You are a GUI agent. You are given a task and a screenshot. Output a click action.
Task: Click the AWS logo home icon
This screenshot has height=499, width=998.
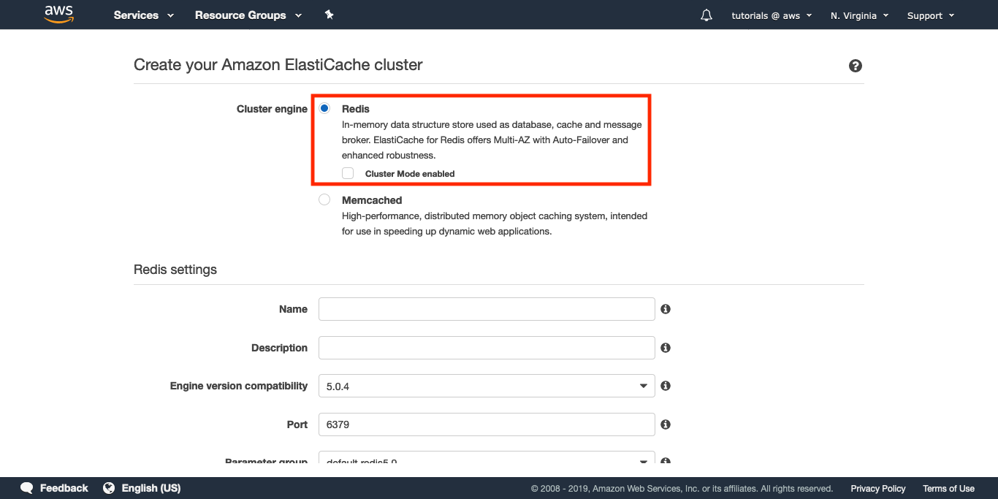[x=59, y=15]
